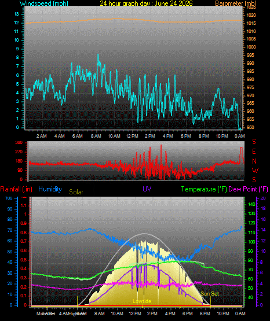This screenshot has height=321, width=270.
Task: Click the Barometer (mb) axis title
Action: 236,3
